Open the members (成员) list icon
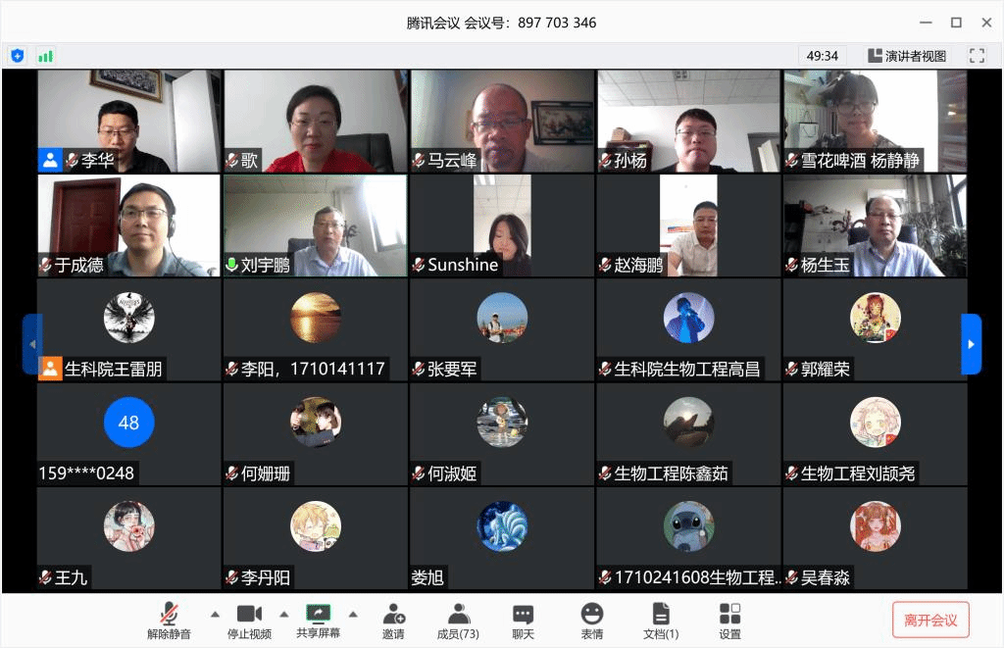The image size is (1004, 648). [x=458, y=621]
